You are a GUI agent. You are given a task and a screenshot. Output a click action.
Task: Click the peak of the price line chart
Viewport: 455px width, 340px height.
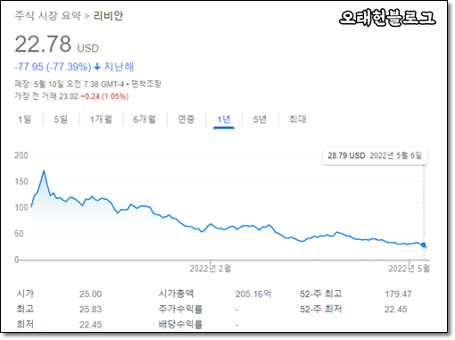tap(44, 171)
